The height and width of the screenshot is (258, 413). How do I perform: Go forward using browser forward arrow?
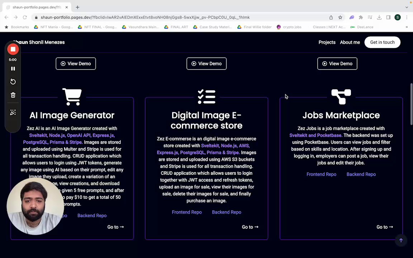point(15,17)
